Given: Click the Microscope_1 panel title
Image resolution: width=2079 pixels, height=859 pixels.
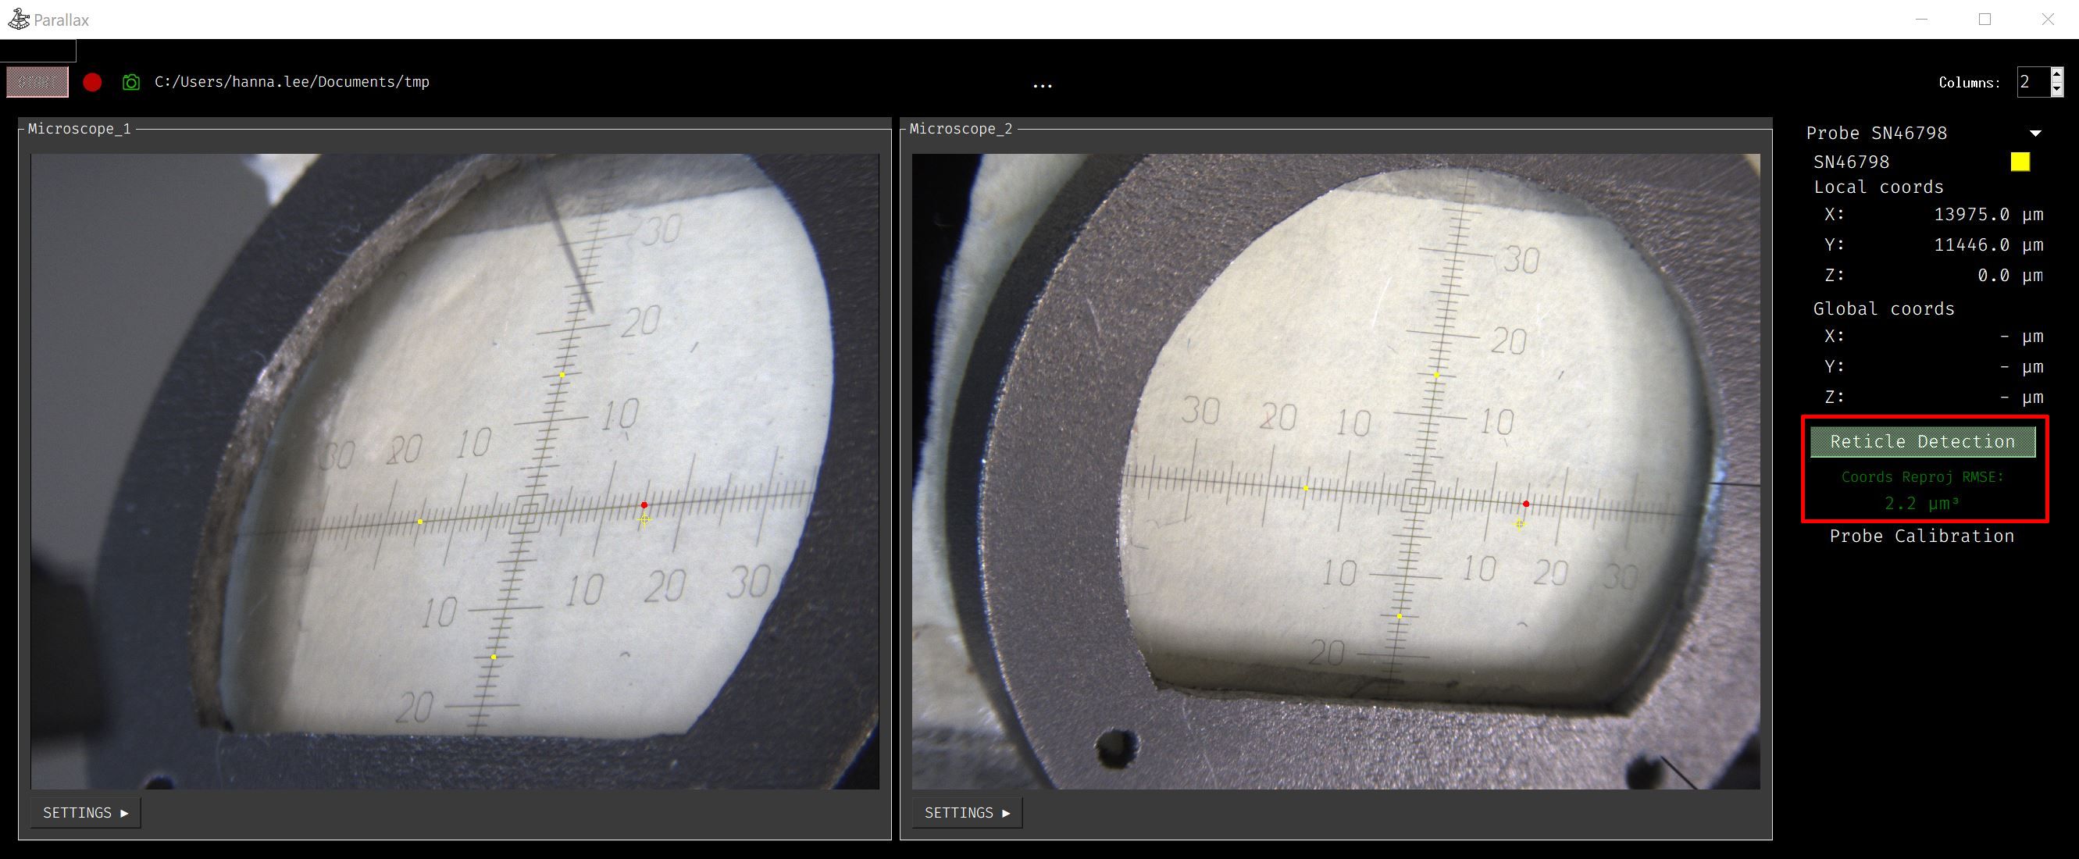Looking at the screenshot, I should point(79,128).
